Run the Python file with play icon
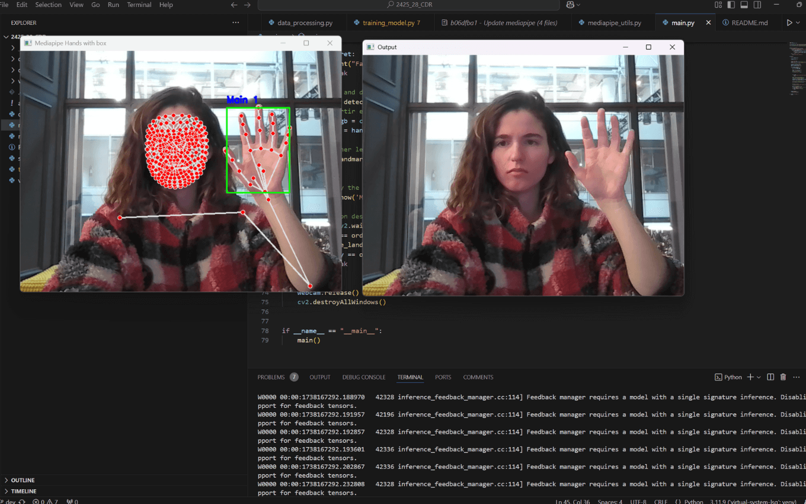This screenshot has height=504, width=806. 789,23
